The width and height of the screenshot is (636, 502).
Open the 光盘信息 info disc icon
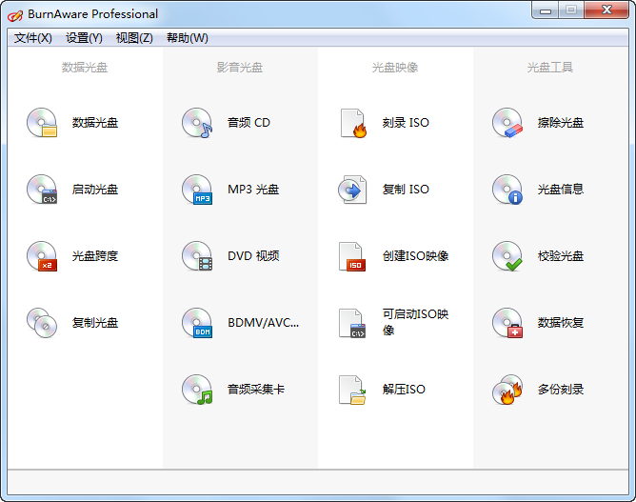click(x=507, y=190)
